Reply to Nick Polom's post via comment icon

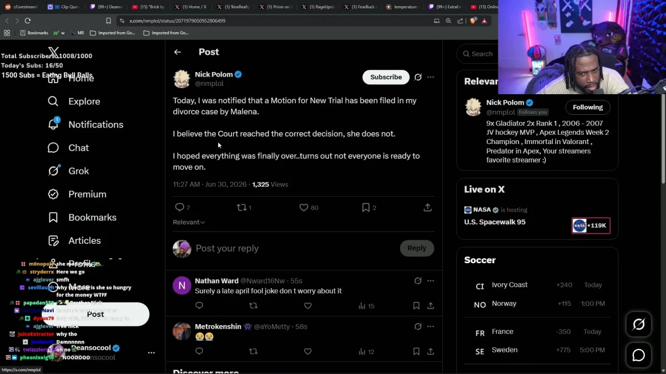click(180, 207)
